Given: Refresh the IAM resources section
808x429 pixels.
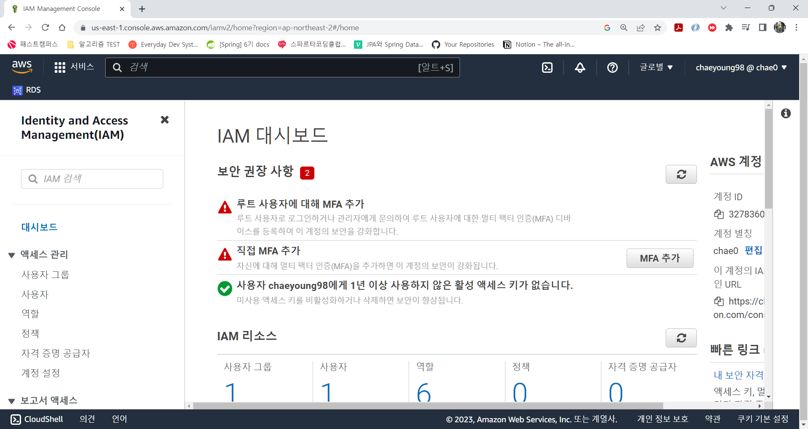Looking at the screenshot, I should point(681,338).
